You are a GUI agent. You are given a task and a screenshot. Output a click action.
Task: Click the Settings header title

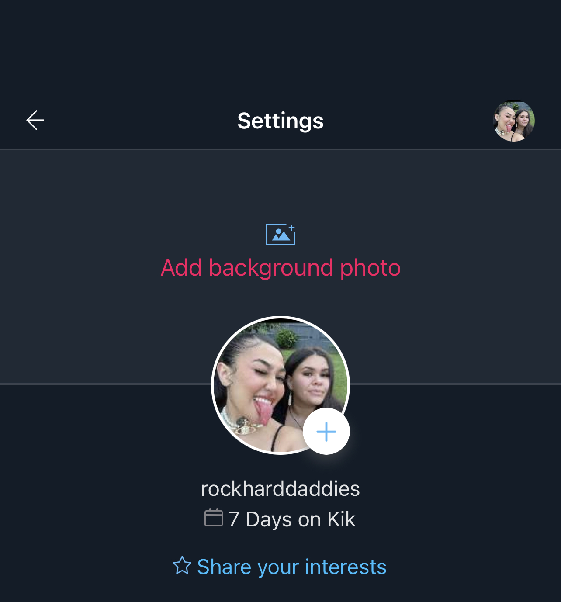coord(280,121)
